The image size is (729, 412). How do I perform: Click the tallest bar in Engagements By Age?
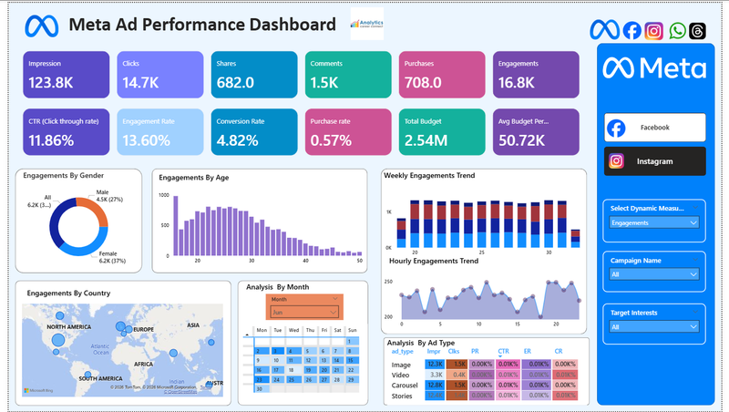(176, 226)
